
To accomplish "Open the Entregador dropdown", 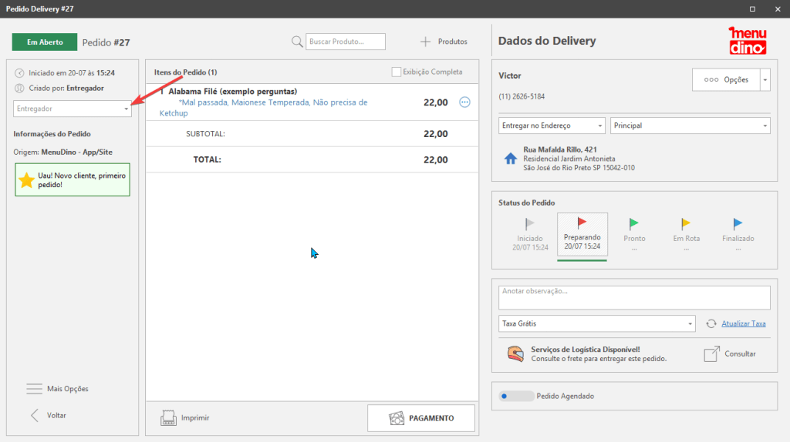I will pos(73,109).
